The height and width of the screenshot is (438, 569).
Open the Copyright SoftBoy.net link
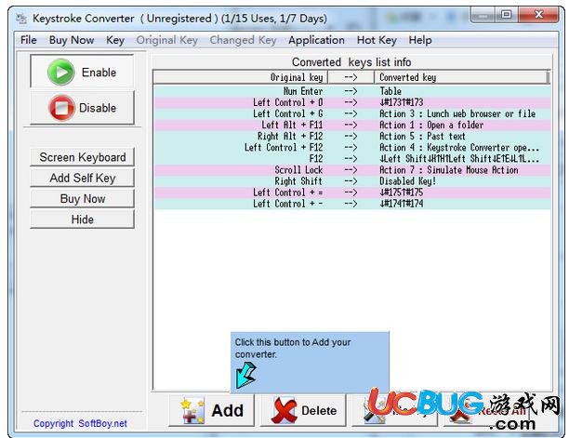point(80,423)
